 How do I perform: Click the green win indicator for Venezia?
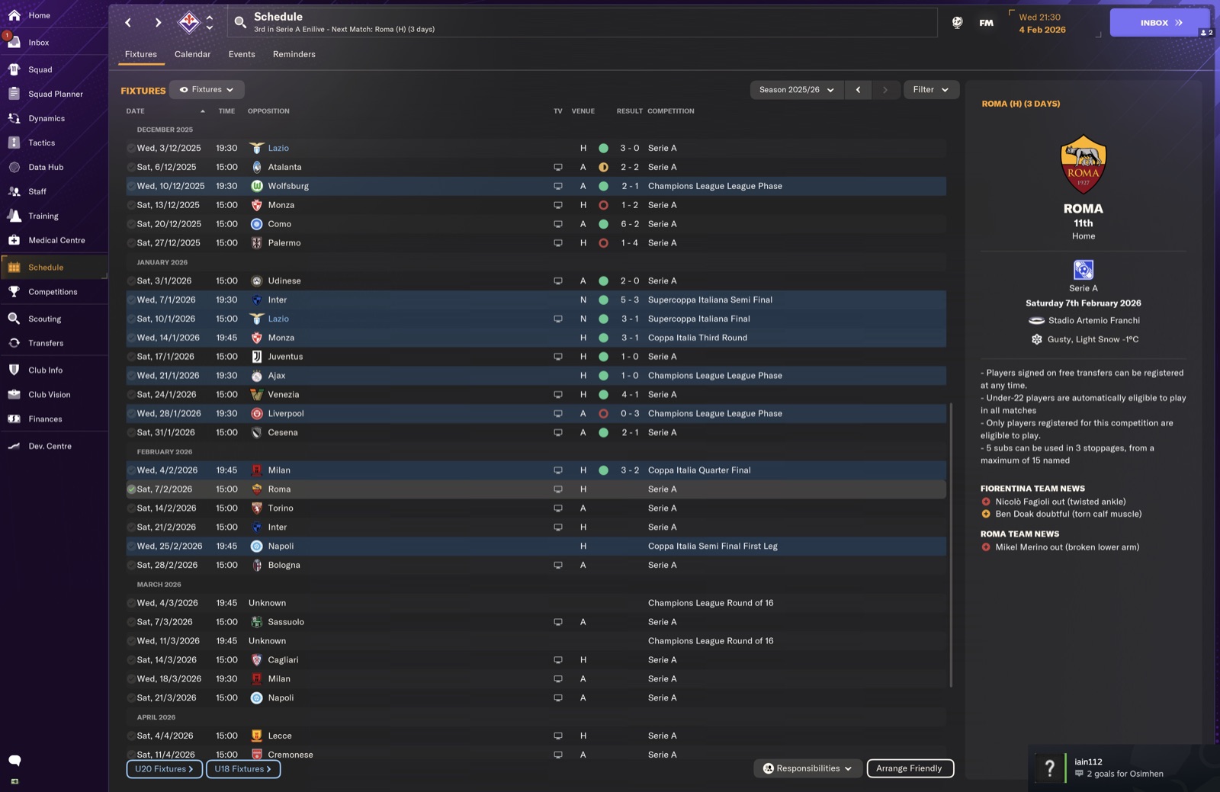tap(603, 395)
